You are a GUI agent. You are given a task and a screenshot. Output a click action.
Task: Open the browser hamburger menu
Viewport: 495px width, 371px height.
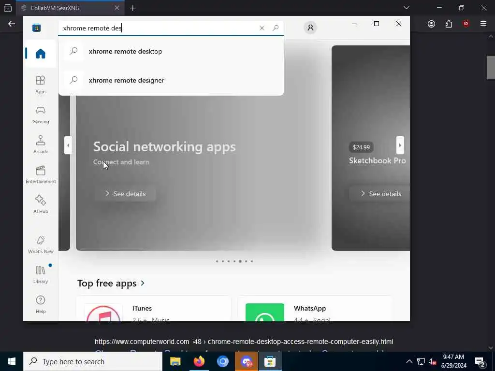pyautogui.click(x=483, y=24)
